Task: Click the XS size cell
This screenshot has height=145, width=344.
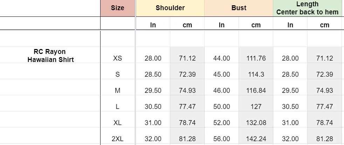Action: point(118,58)
